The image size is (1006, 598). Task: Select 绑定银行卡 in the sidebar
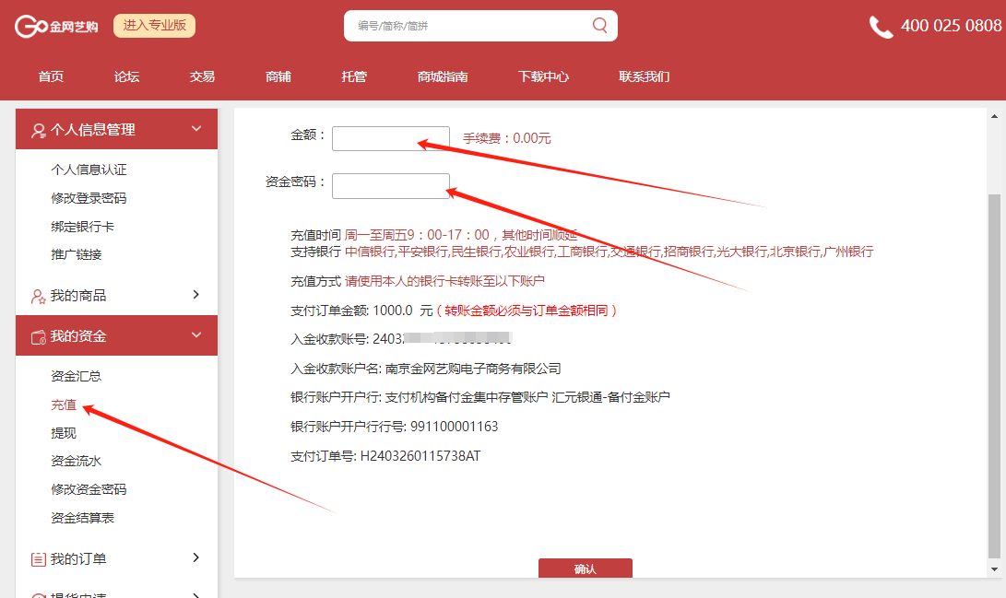pos(82,227)
